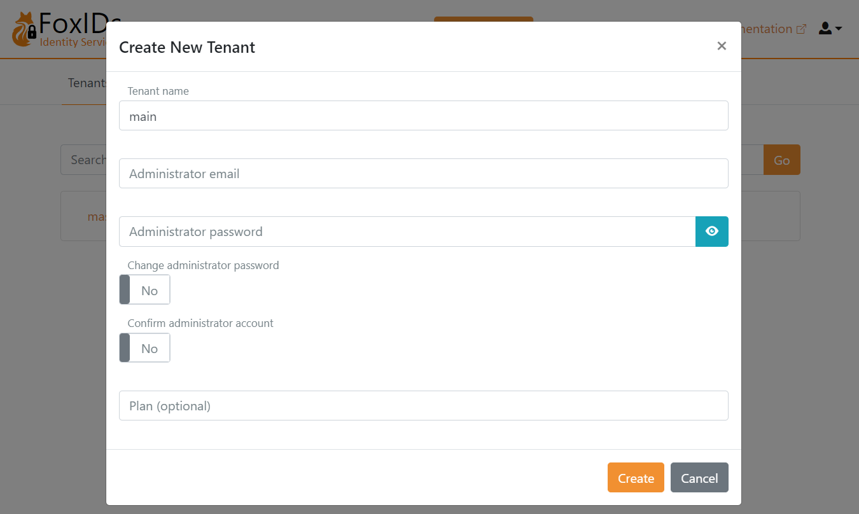Expand the dropdown arrow next to user icon
The image size is (859, 514).
click(x=837, y=29)
